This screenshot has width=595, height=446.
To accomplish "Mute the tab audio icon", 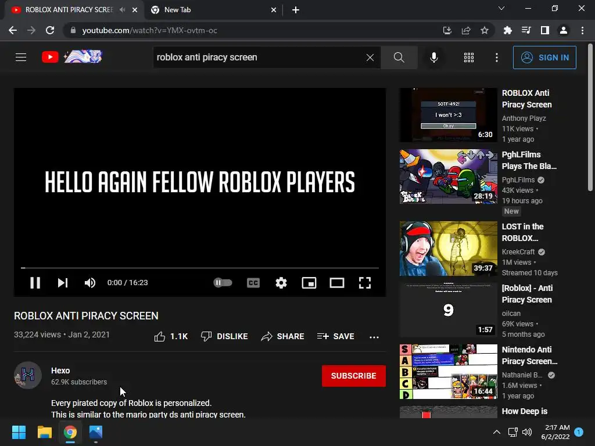I will pos(122,10).
